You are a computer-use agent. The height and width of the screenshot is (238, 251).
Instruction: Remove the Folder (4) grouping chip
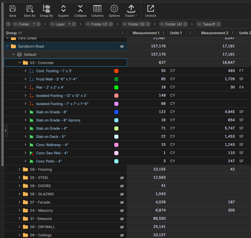(x=185, y=24)
